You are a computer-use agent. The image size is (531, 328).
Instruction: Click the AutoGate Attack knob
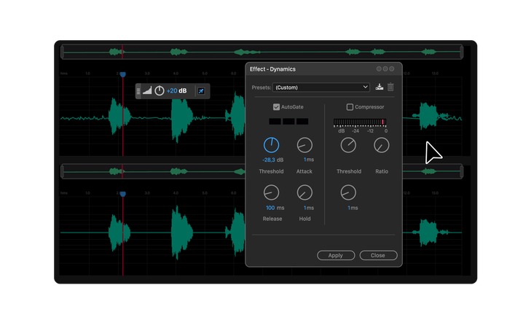(304, 145)
